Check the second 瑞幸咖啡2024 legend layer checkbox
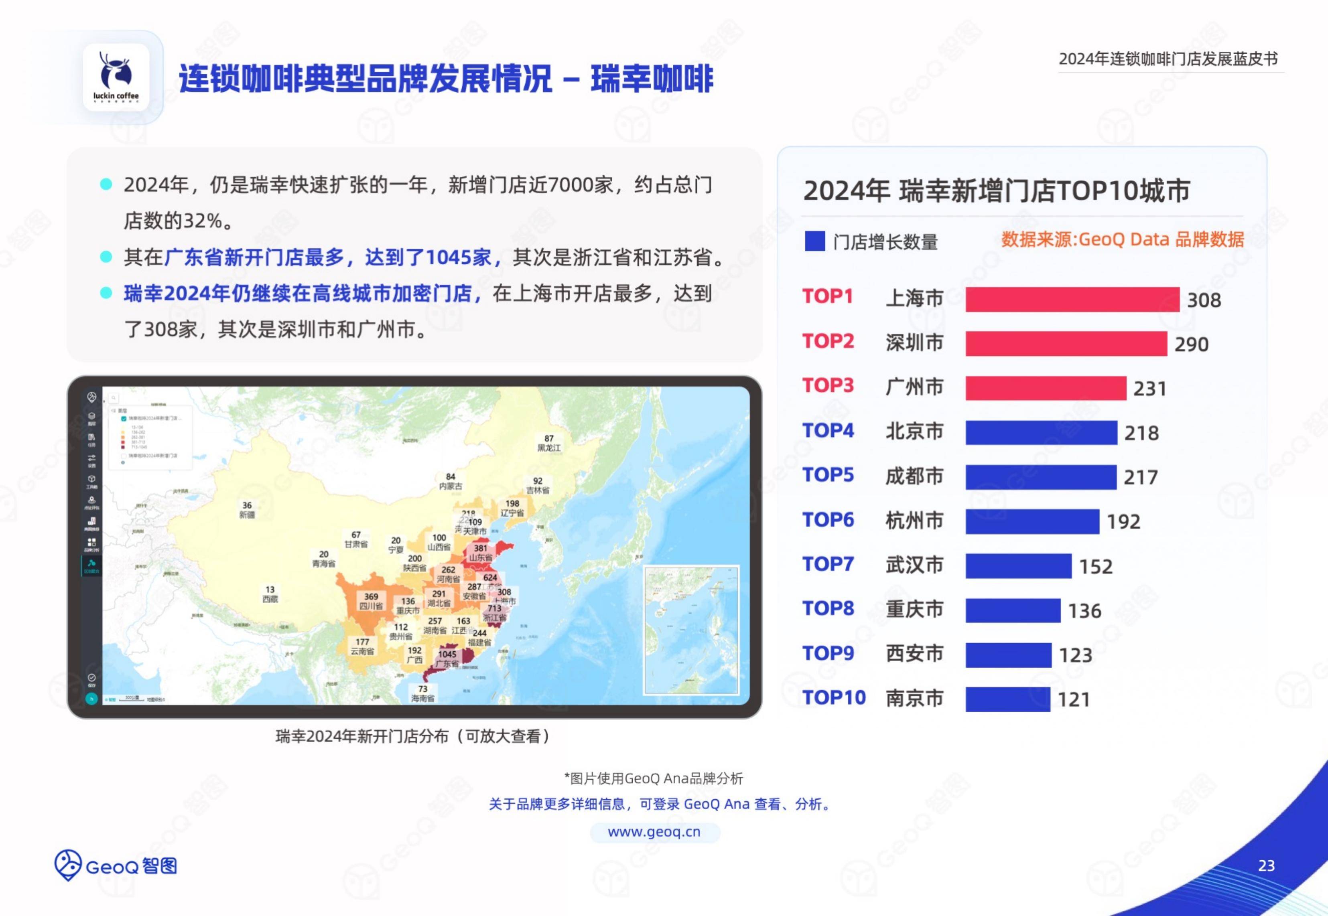This screenshot has height=916, width=1328. 124,456
